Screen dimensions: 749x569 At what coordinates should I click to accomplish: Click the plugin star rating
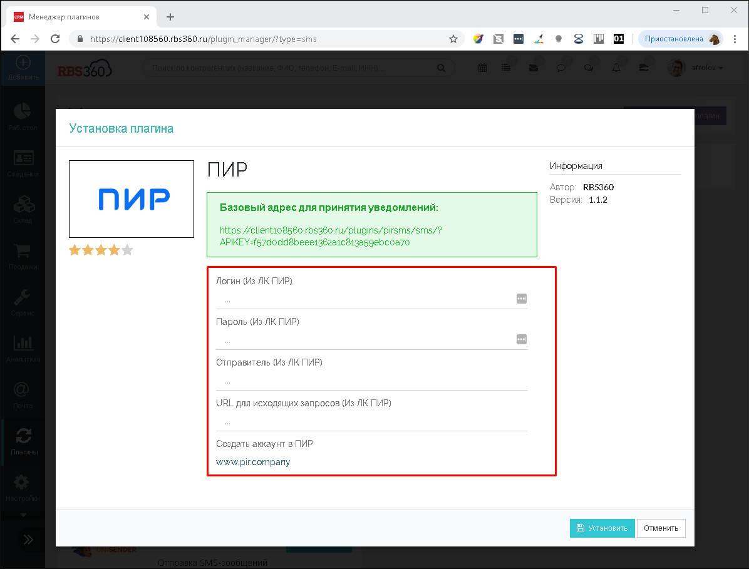(x=101, y=250)
